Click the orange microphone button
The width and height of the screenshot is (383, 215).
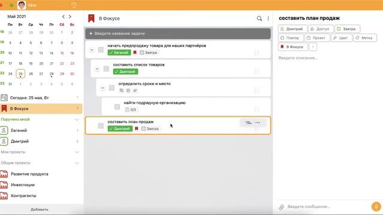point(376,207)
